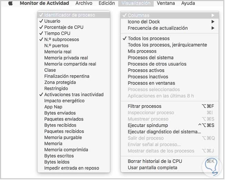Expand the Icono del Dock submenu
This screenshot has width=225, height=180.
144,22
